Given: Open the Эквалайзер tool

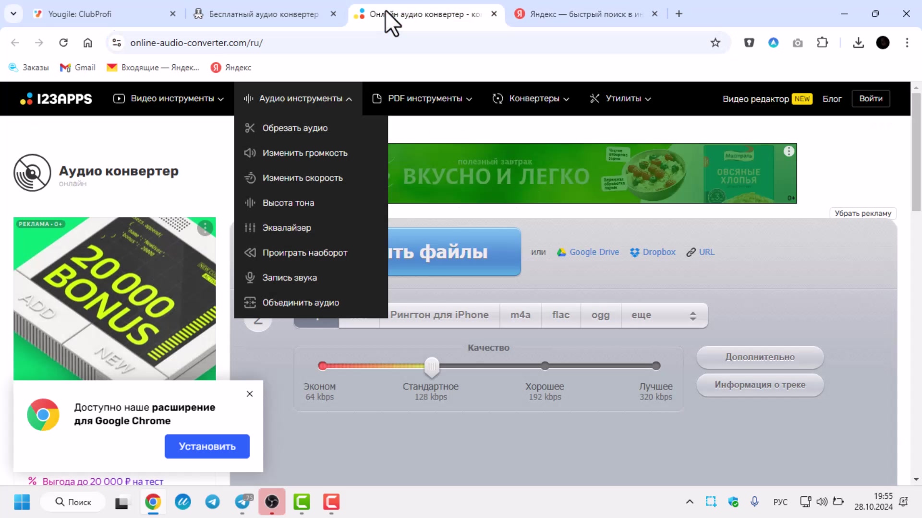Looking at the screenshot, I should [x=287, y=227].
